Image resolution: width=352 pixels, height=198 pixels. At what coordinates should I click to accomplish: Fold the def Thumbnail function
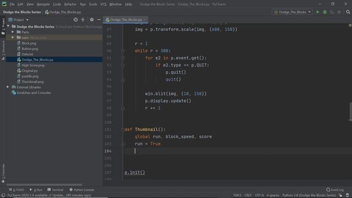point(122,130)
